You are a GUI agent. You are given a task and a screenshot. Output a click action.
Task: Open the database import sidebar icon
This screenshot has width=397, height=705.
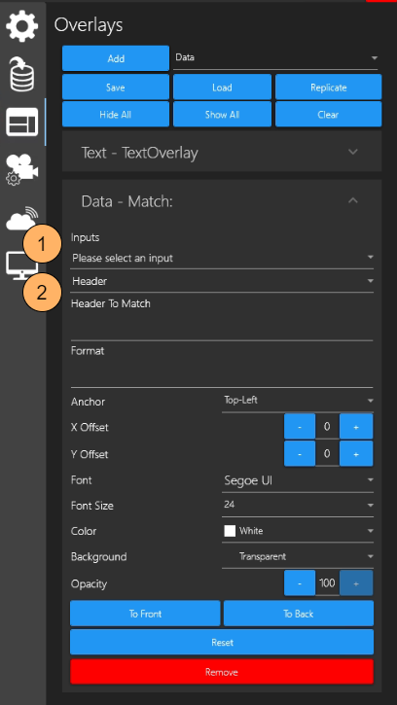click(23, 74)
